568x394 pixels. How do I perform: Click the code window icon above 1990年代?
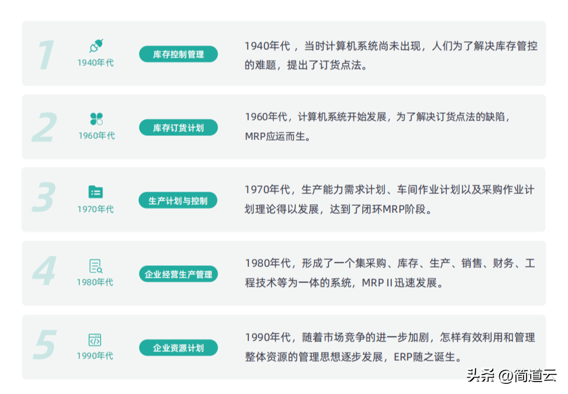[x=95, y=339]
